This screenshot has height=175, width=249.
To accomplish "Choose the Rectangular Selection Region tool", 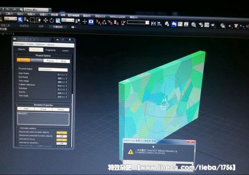I will (x=32, y=20).
